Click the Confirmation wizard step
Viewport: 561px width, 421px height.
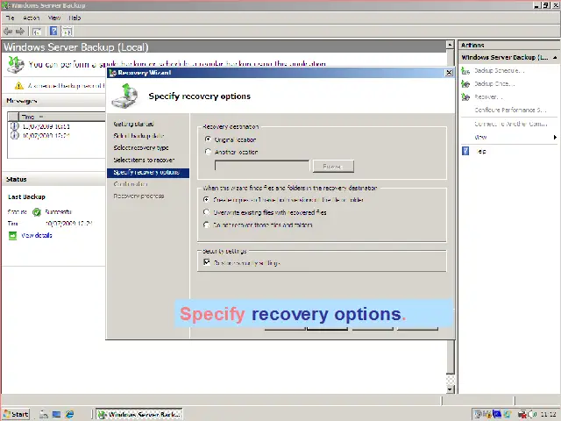click(131, 184)
